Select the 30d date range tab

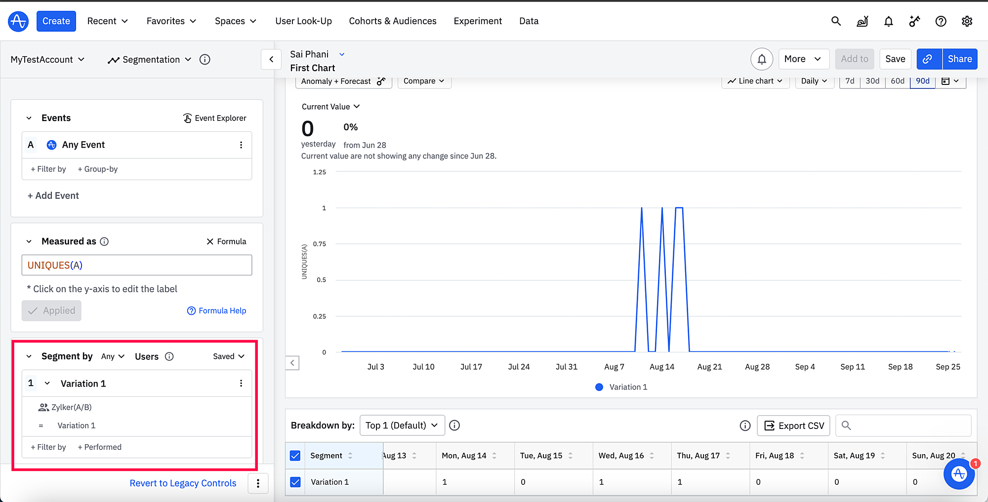pos(872,81)
